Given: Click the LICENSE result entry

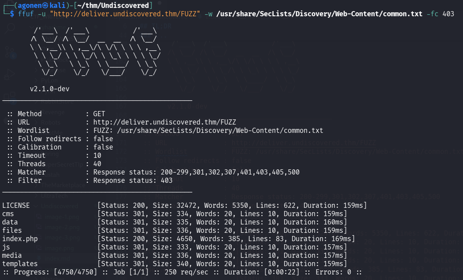Looking at the screenshot, I should tap(16, 205).
